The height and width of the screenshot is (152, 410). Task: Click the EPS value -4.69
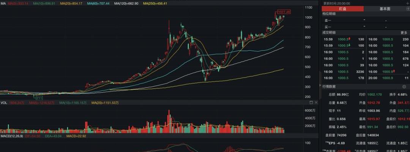341,143
